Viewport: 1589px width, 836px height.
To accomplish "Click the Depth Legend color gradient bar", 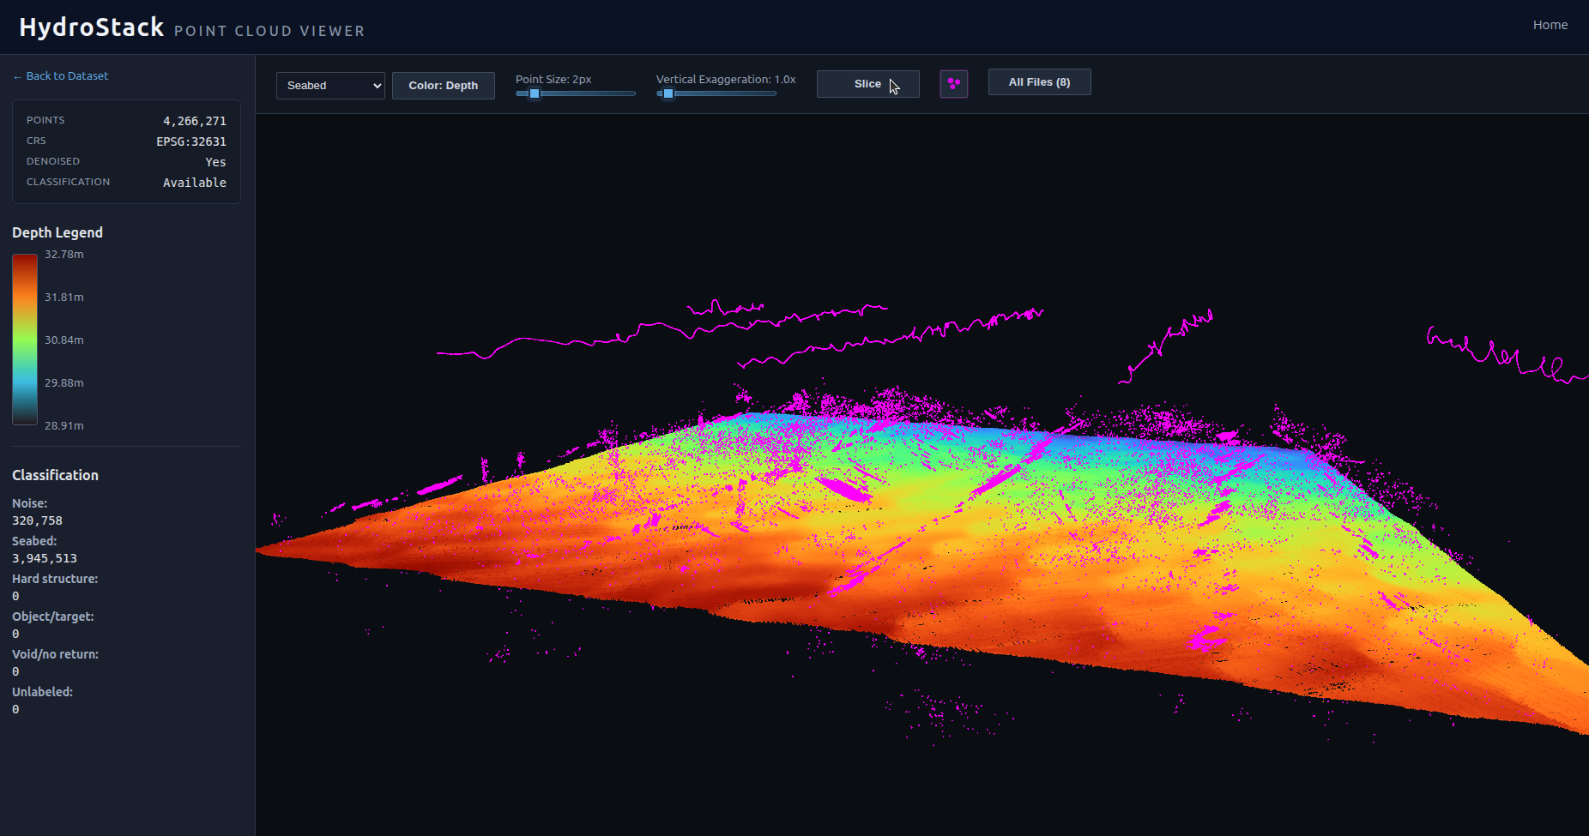I will coord(24,339).
